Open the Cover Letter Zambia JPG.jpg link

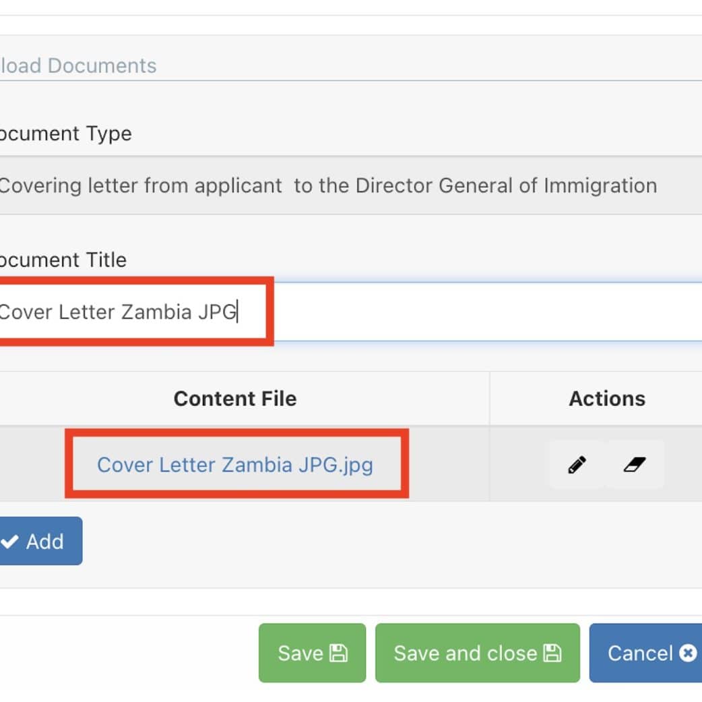pyautogui.click(x=235, y=465)
